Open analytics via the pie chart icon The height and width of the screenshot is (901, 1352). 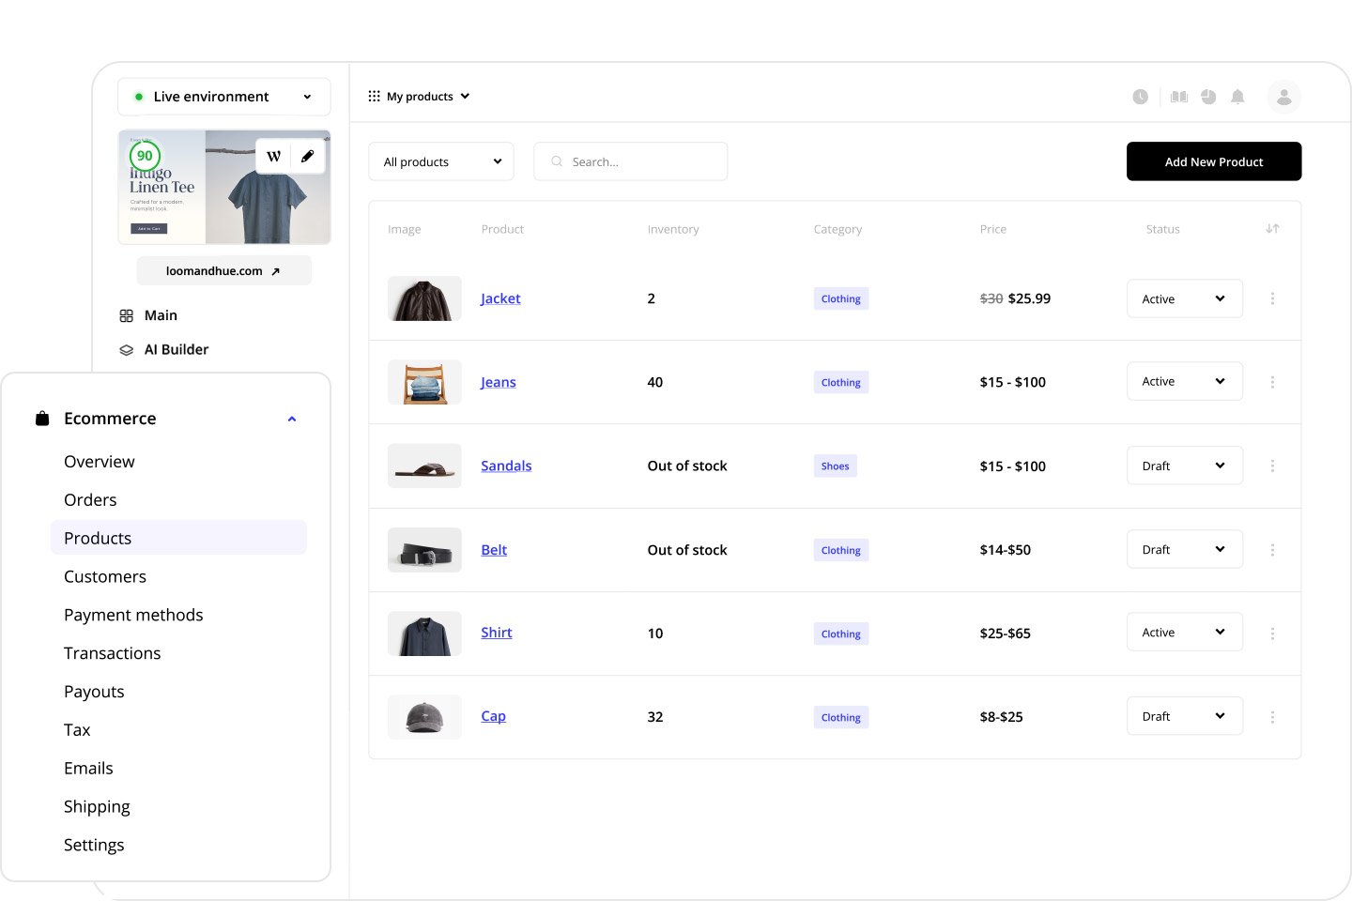[1208, 97]
